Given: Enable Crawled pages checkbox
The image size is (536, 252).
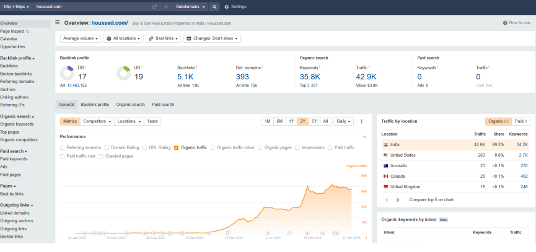Looking at the screenshot, I should (x=101, y=157).
